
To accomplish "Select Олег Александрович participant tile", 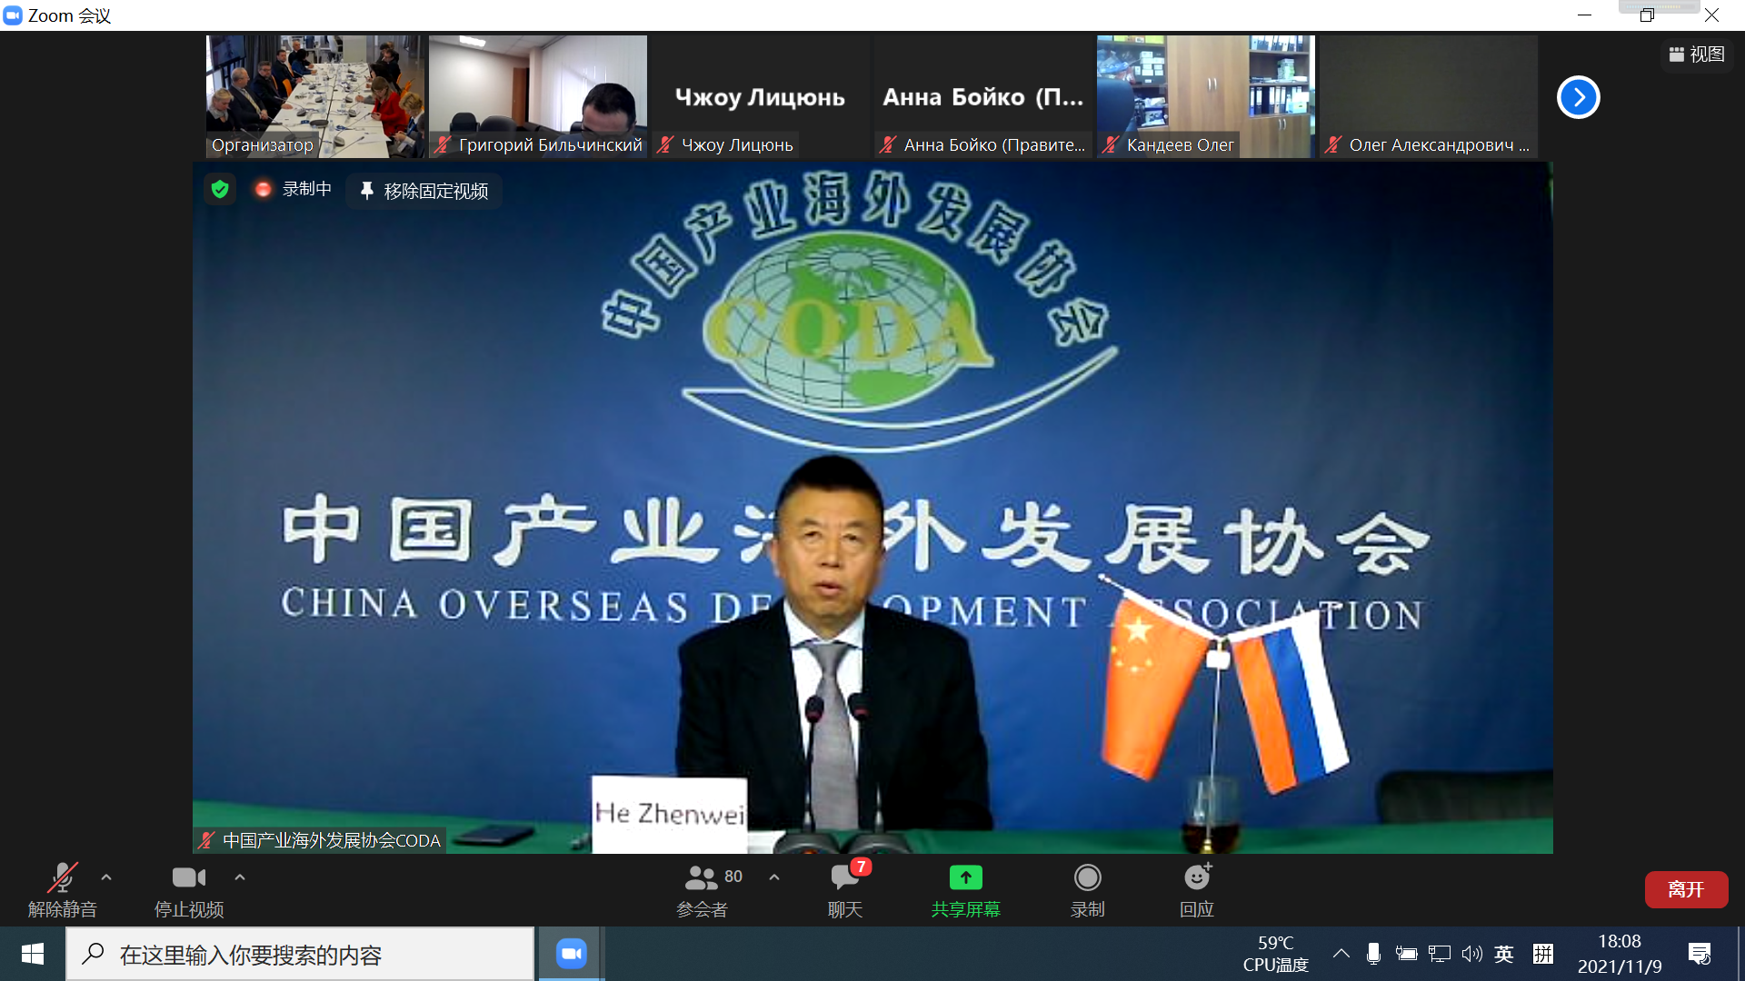I will 1429,96.
